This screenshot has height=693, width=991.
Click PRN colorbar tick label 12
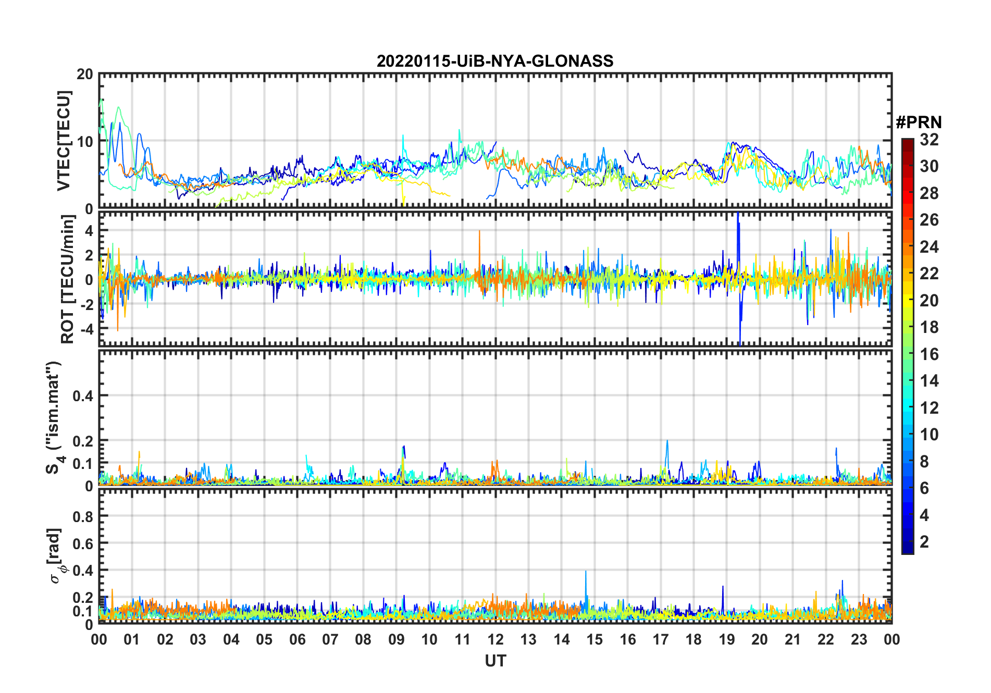928,408
